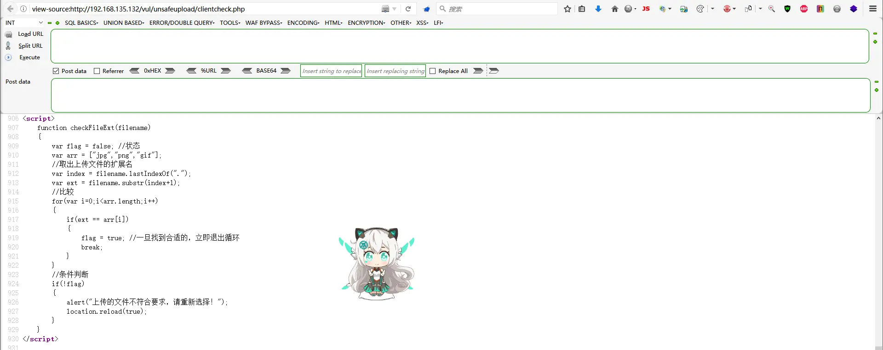The image size is (883, 350).
Task: Open the OTHER menu
Action: point(401,23)
